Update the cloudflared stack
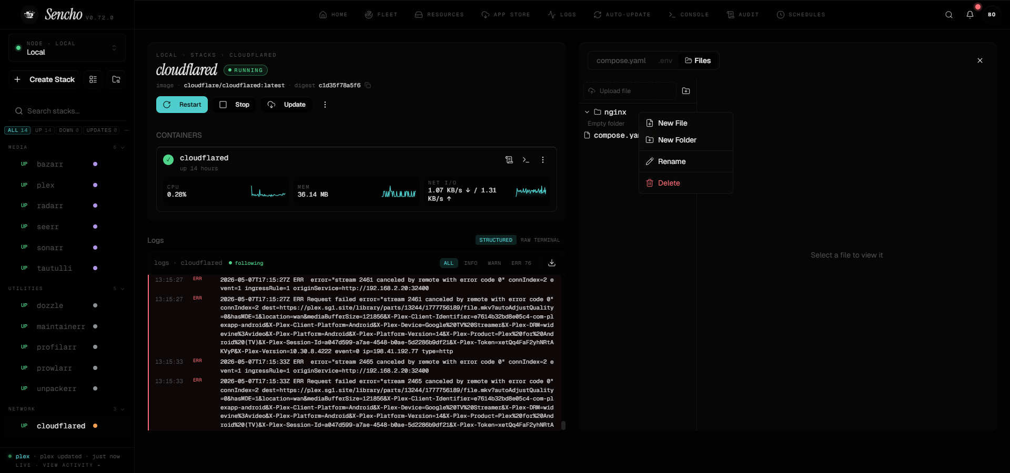 pyautogui.click(x=287, y=105)
